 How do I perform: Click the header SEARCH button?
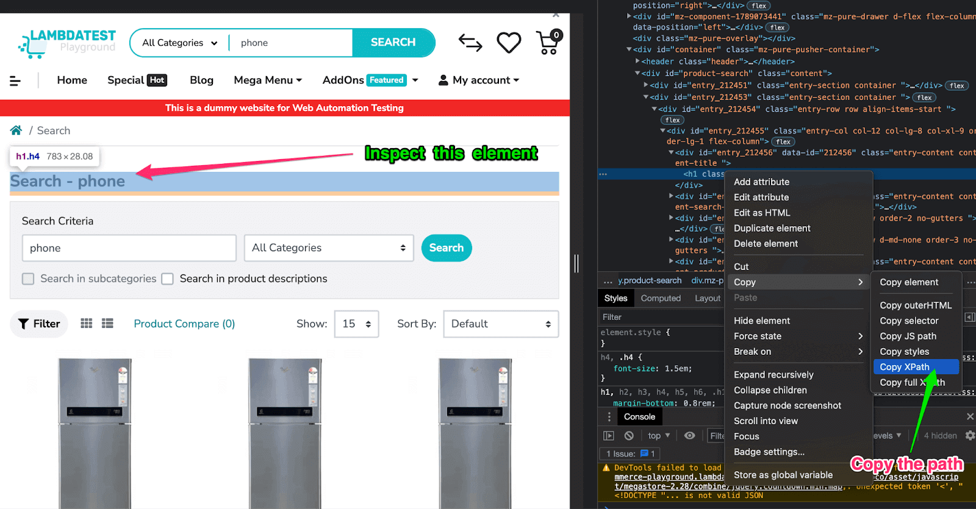coord(393,43)
